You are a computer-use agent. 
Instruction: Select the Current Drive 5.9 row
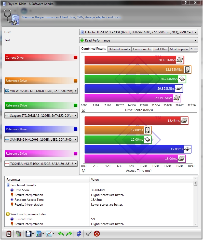click(99, 219)
